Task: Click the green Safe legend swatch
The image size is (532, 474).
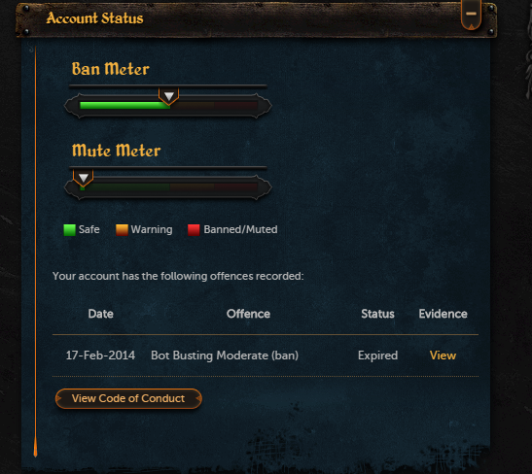Action: pyautogui.click(x=70, y=230)
